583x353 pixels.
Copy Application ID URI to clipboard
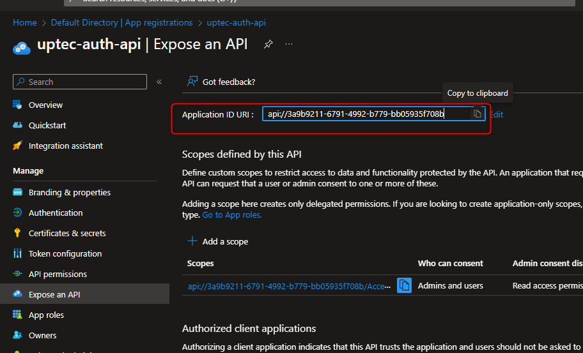pos(477,114)
